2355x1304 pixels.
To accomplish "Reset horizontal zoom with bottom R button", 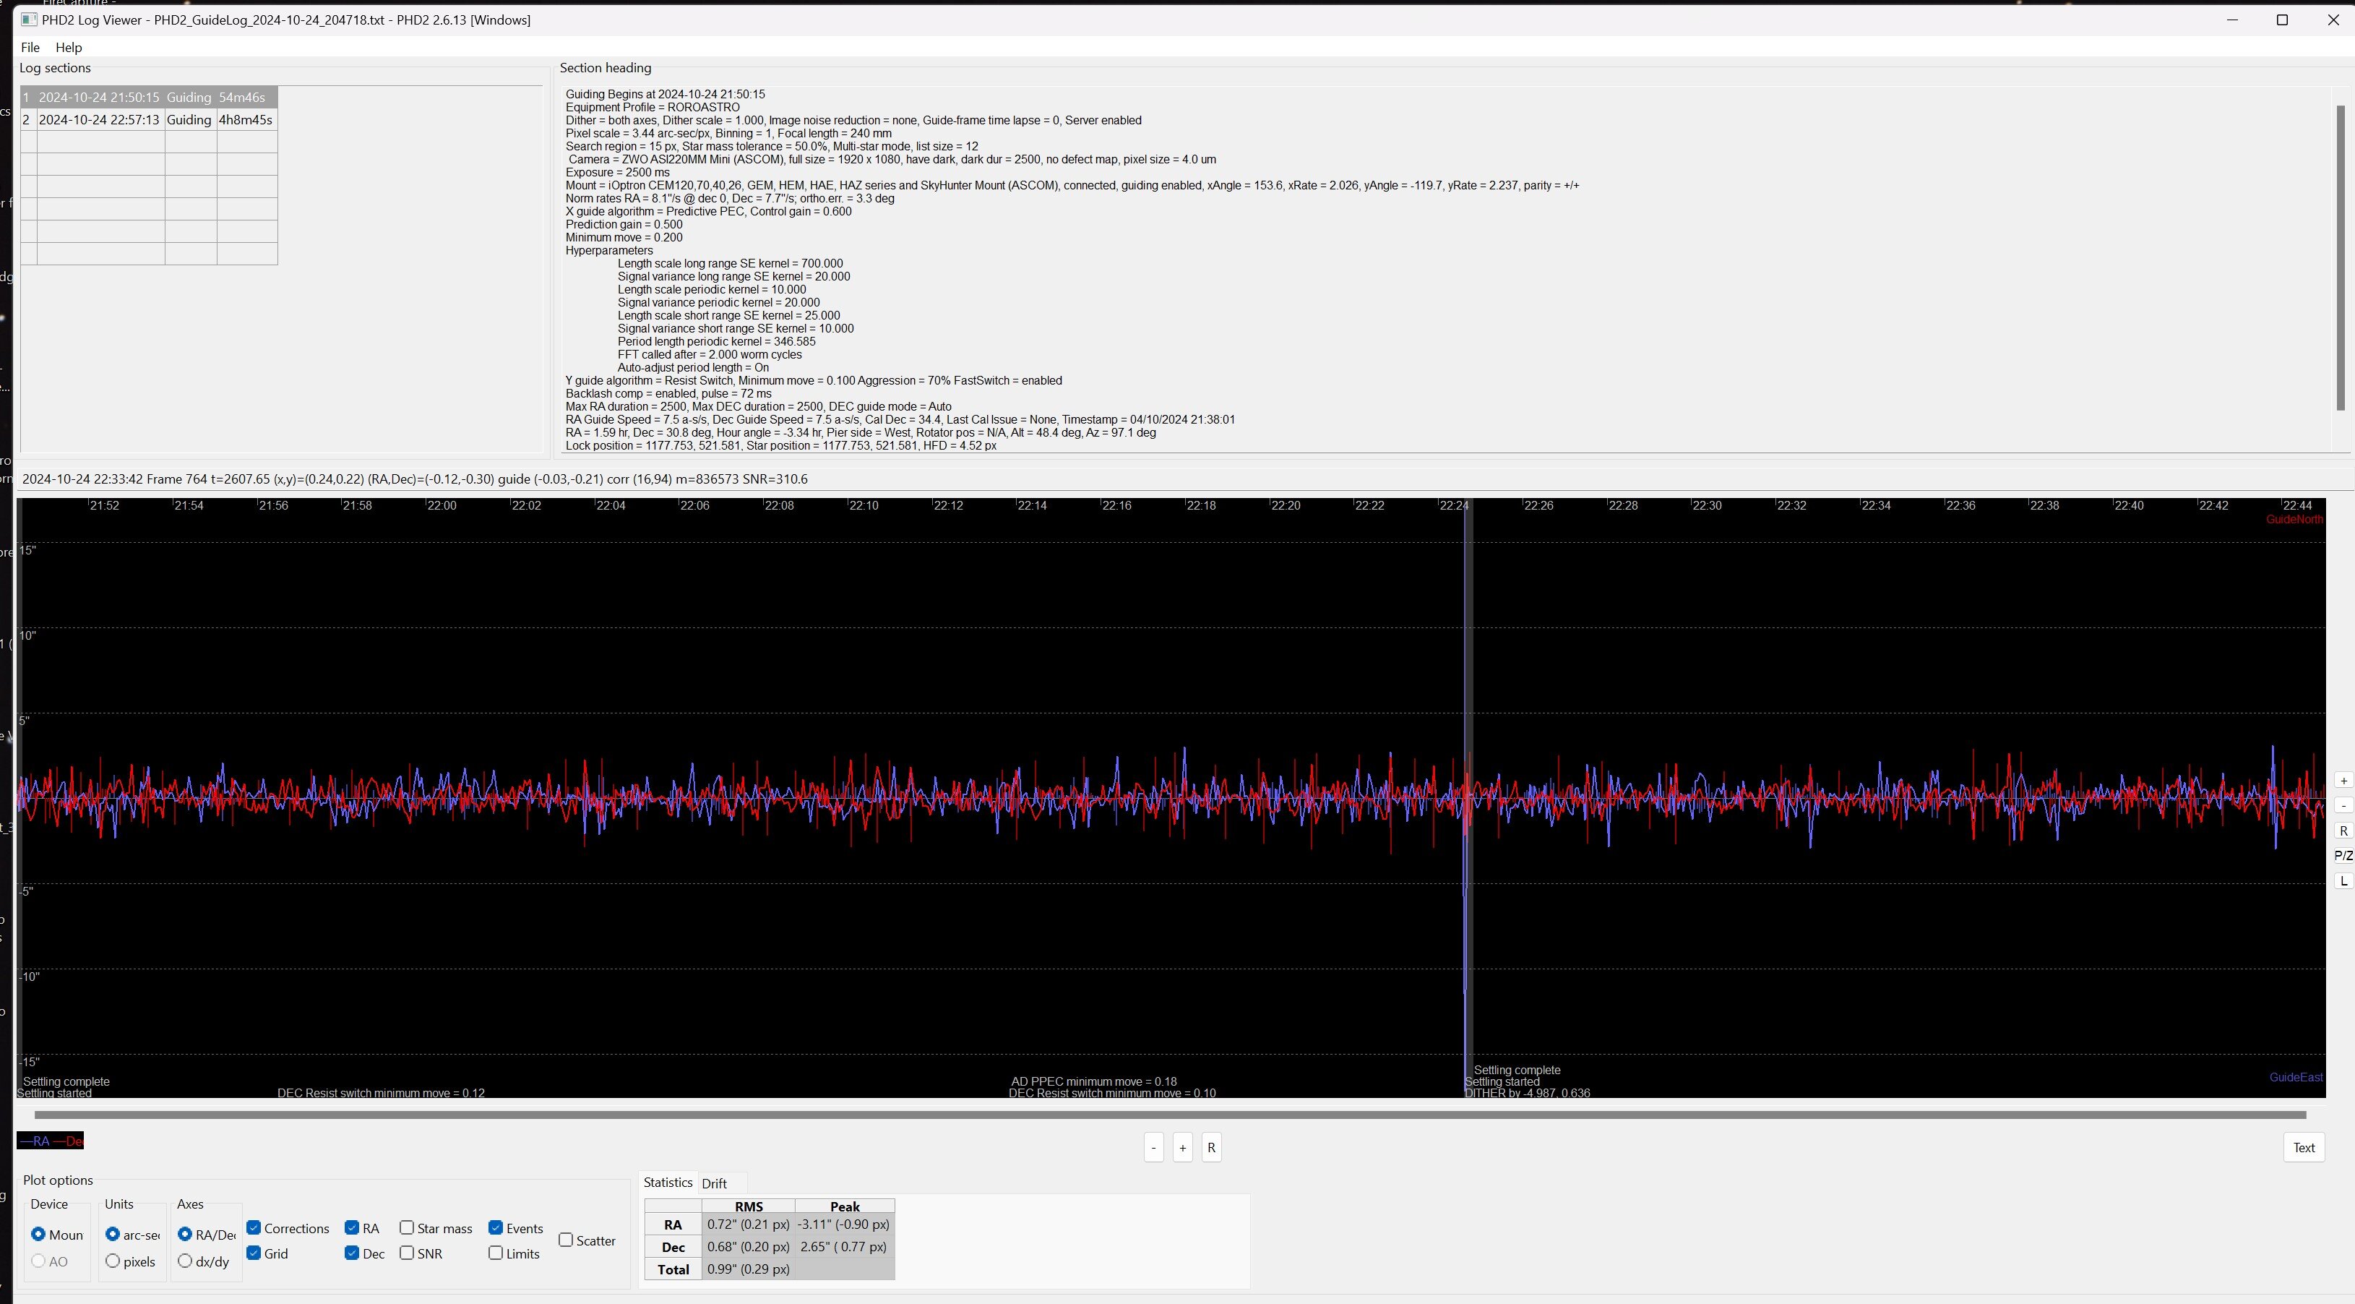I will pyautogui.click(x=1211, y=1148).
